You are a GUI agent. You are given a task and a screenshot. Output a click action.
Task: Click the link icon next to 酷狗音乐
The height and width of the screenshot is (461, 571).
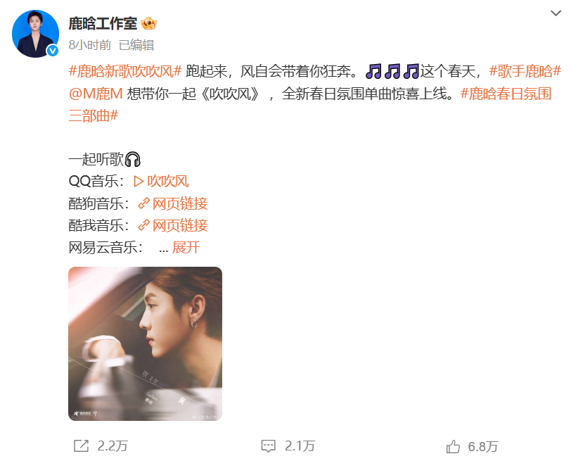[144, 203]
